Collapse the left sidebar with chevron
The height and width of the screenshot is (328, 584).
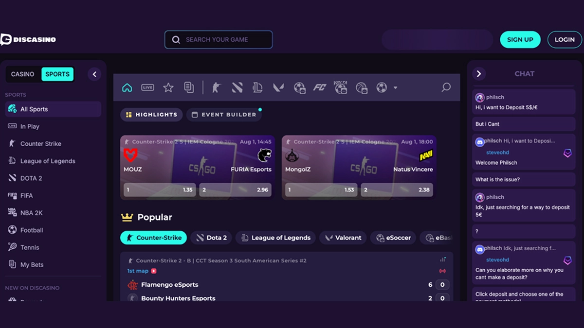[94, 74]
